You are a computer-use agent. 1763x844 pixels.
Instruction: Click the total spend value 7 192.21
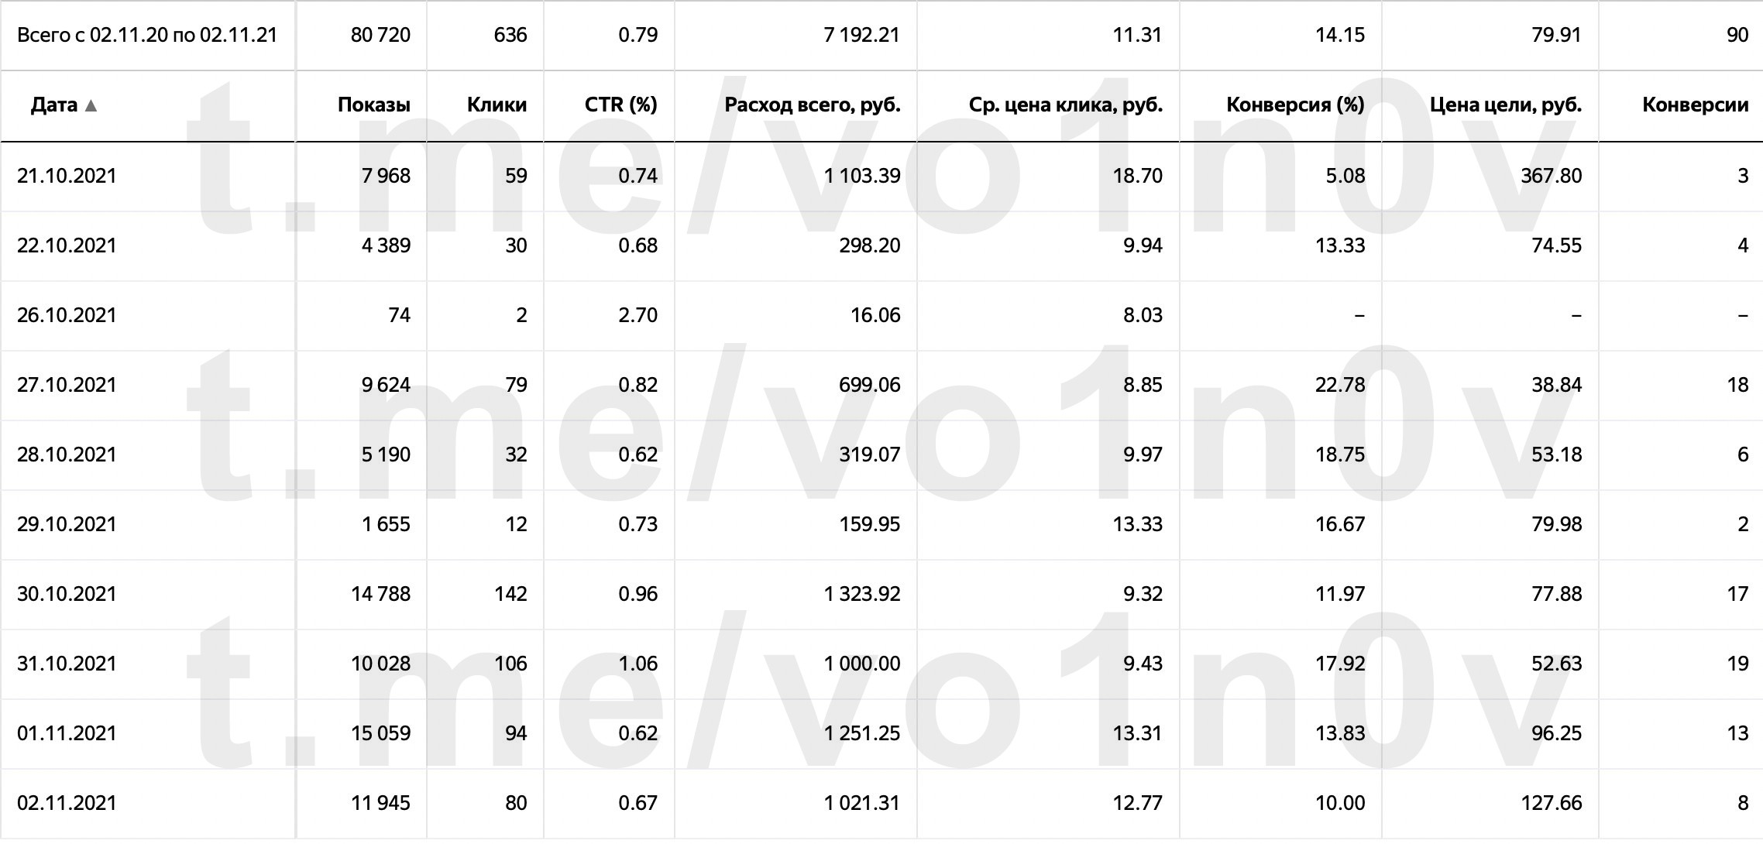coord(861,35)
